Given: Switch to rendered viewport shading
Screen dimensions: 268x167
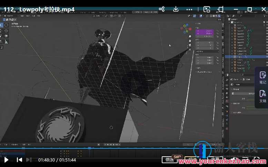Looking at the screenshot, I should point(219,16).
